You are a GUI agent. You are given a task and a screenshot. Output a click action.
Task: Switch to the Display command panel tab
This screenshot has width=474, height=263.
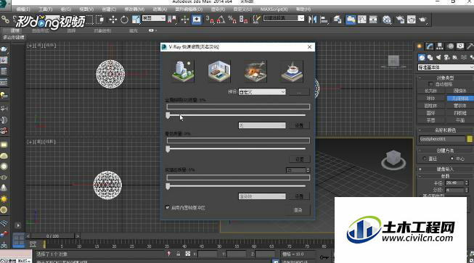(460, 46)
